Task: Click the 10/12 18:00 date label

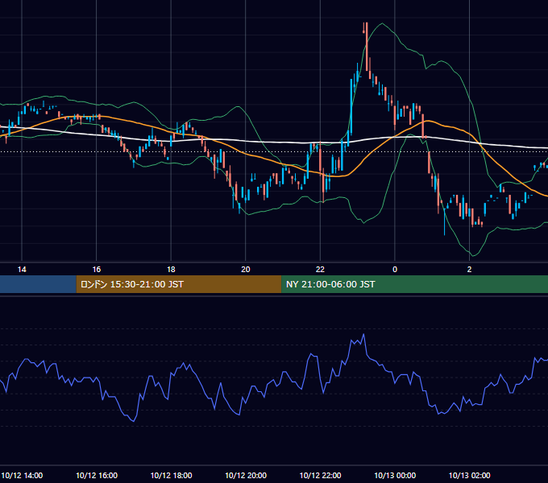Action: [171, 475]
